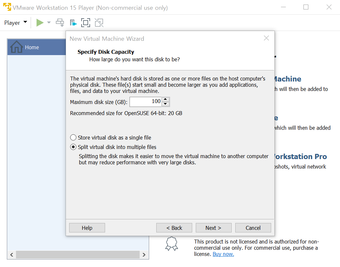The height and width of the screenshot is (267, 340).
Task: Select the Home tab in library
Action: (37, 47)
